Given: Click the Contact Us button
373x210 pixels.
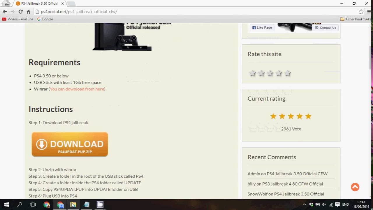Looking at the screenshot, I should 325,27.
